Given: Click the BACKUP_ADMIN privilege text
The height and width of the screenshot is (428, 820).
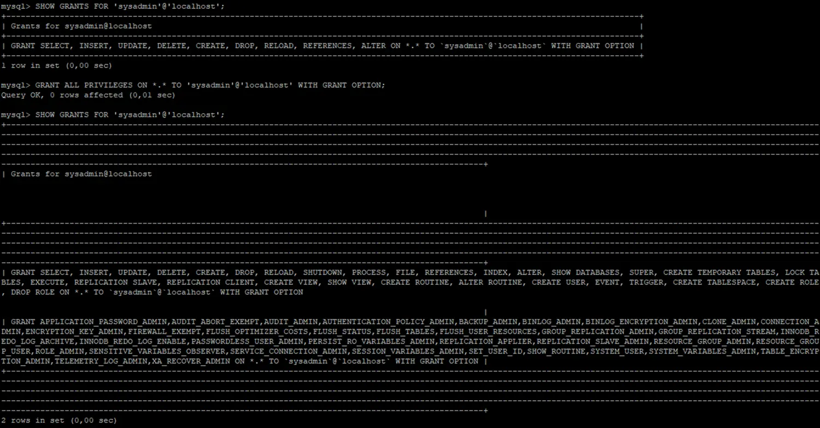Looking at the screenshot, I should click(x=488, y=321).
